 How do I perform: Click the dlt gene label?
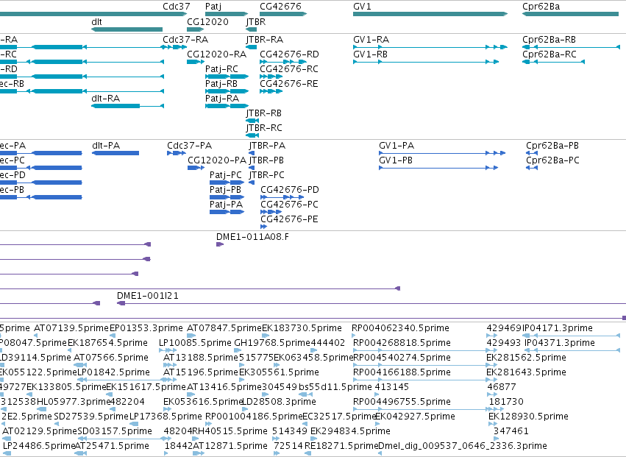pos(96,21)
